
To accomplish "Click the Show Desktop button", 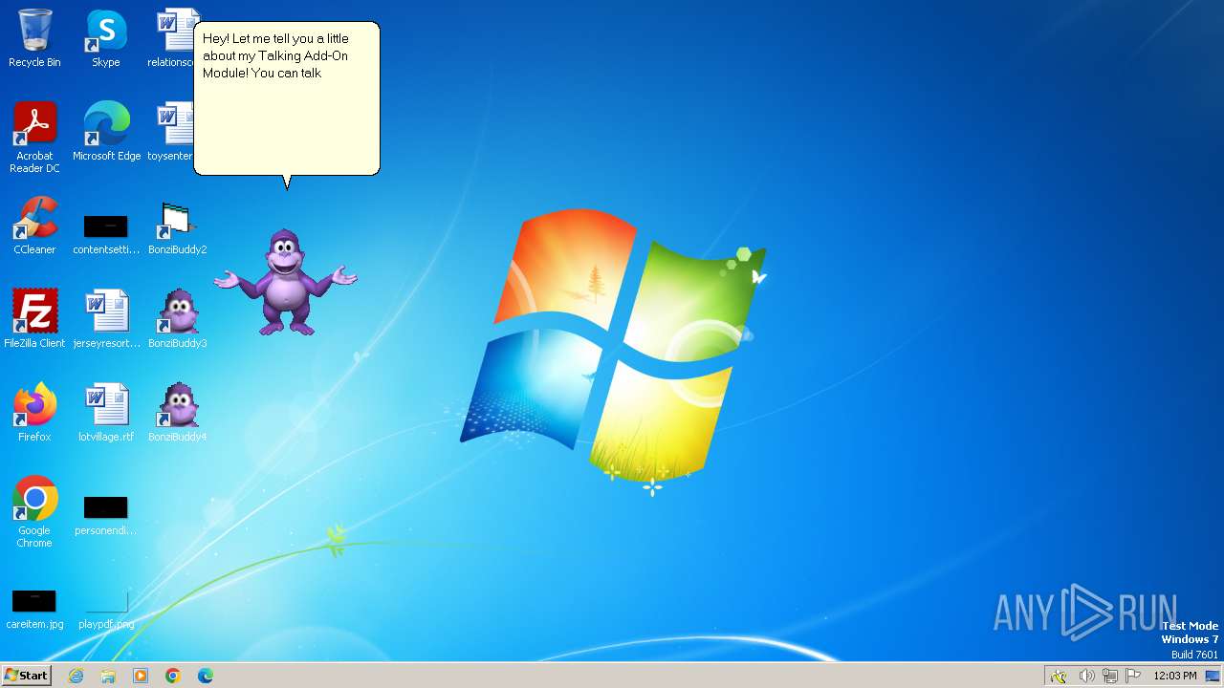I will click(1213, 676).
